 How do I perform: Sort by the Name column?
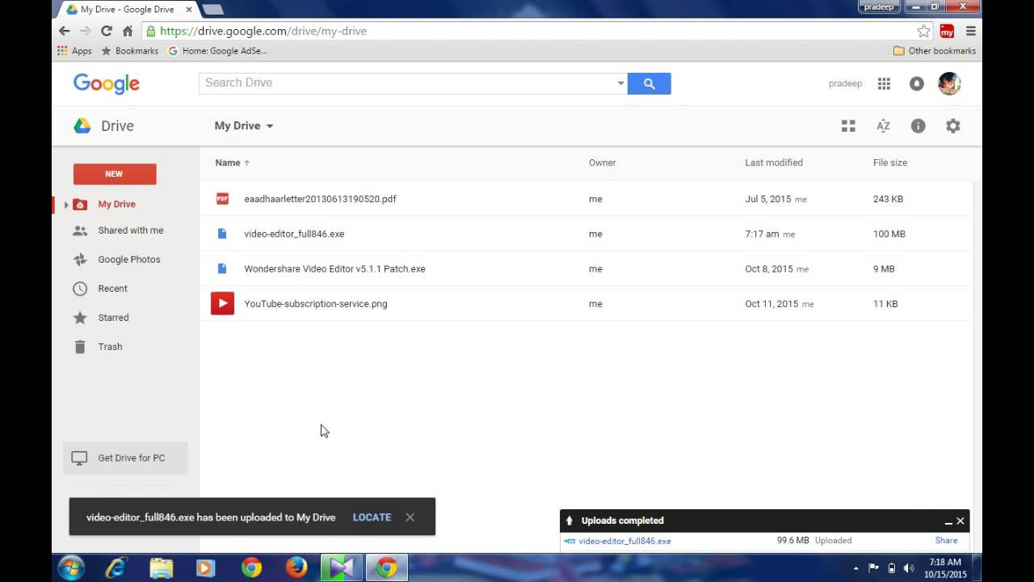[232, 162]
